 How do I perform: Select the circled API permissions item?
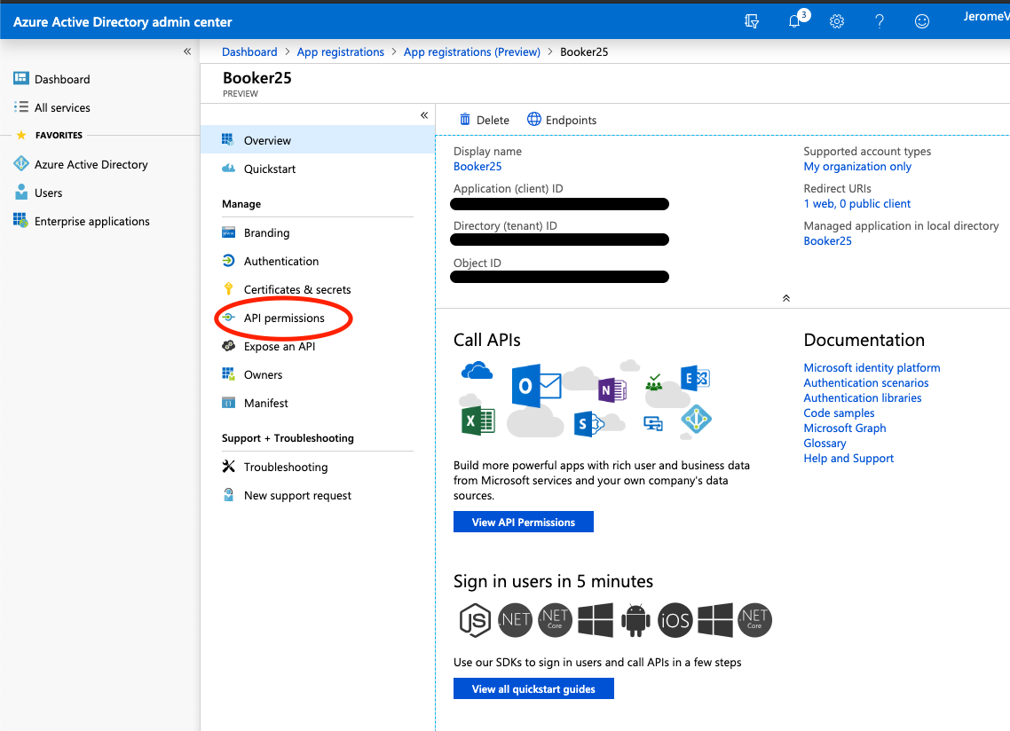click(285, 318)
